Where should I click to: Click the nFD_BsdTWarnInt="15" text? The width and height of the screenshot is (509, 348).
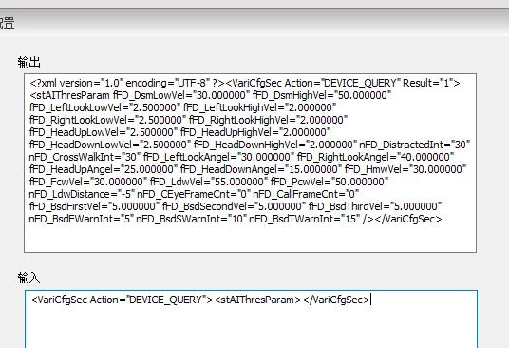[x=305, y=219]
